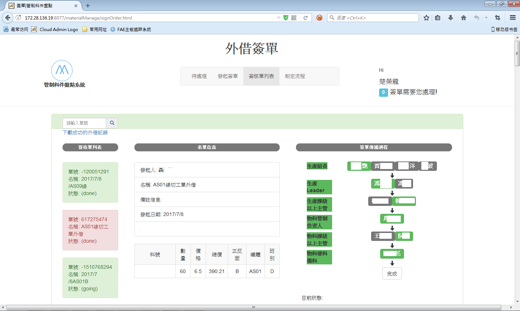This screenshot has height=311, width=520.
Task: Go to browser home page icon
Action: point(464,18)
